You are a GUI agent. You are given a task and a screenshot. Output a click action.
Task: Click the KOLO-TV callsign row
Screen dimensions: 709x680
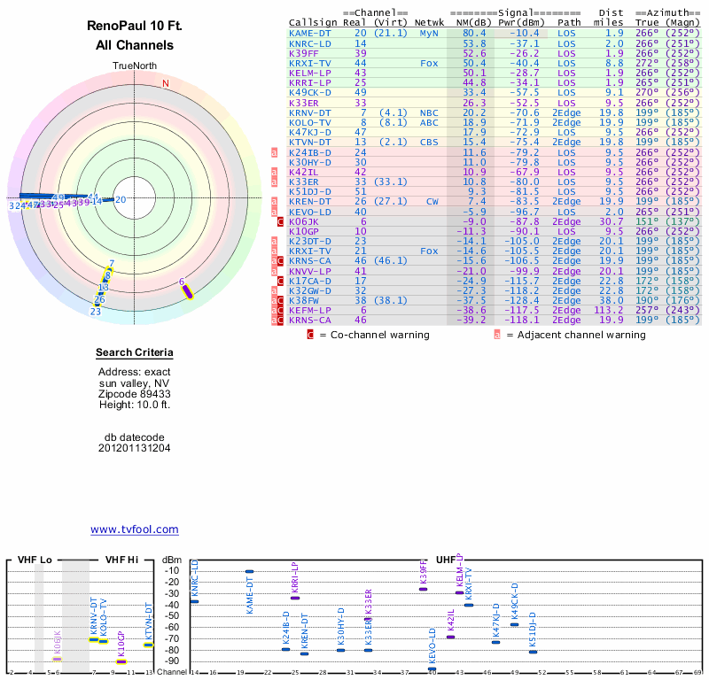tap(310, 122)
